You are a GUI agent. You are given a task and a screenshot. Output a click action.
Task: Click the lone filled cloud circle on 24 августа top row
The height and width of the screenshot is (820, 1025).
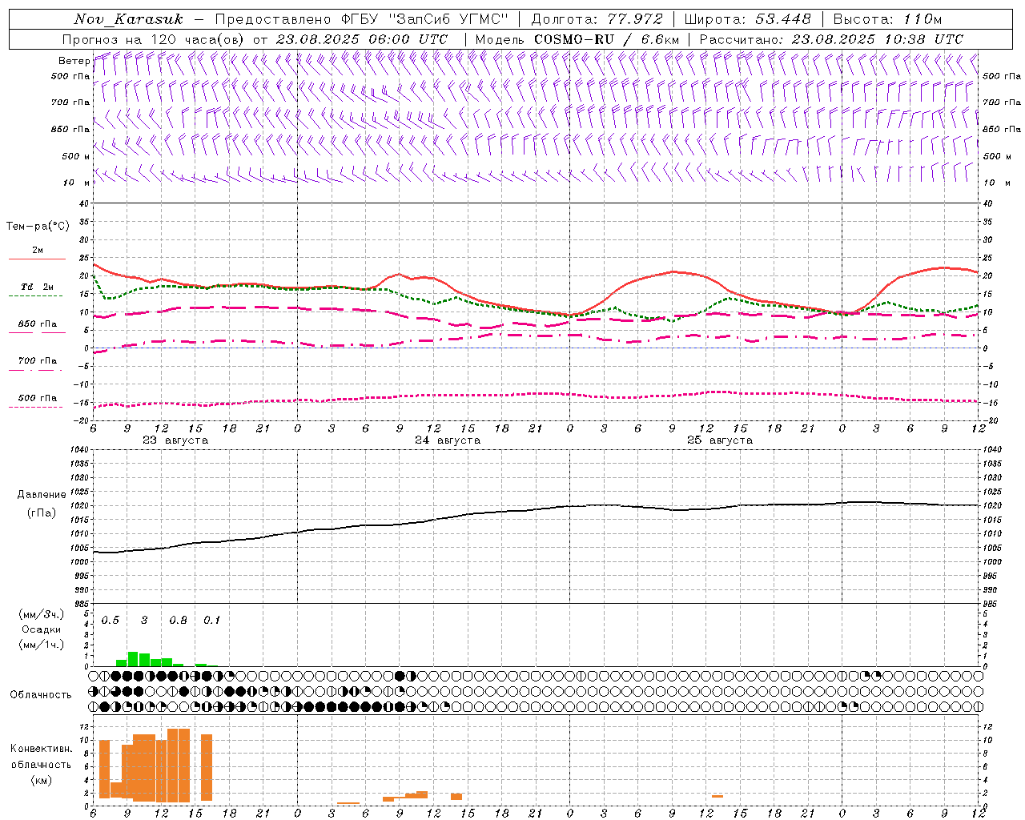coord(400,677)
